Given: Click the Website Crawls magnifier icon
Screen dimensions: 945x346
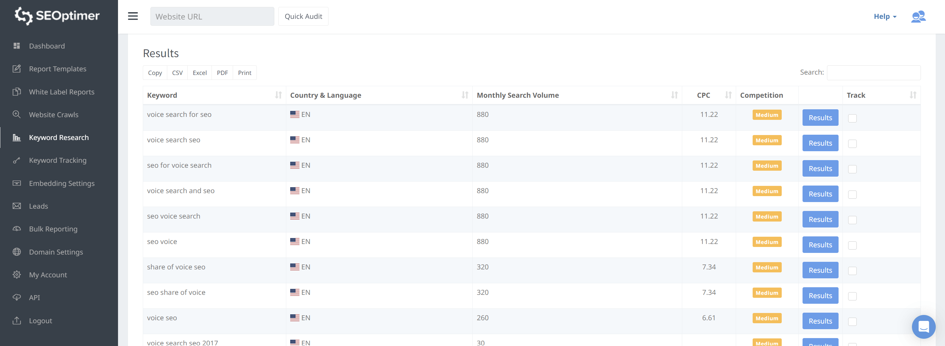Looking at the screenshot, I should click(x=17, y=114).
